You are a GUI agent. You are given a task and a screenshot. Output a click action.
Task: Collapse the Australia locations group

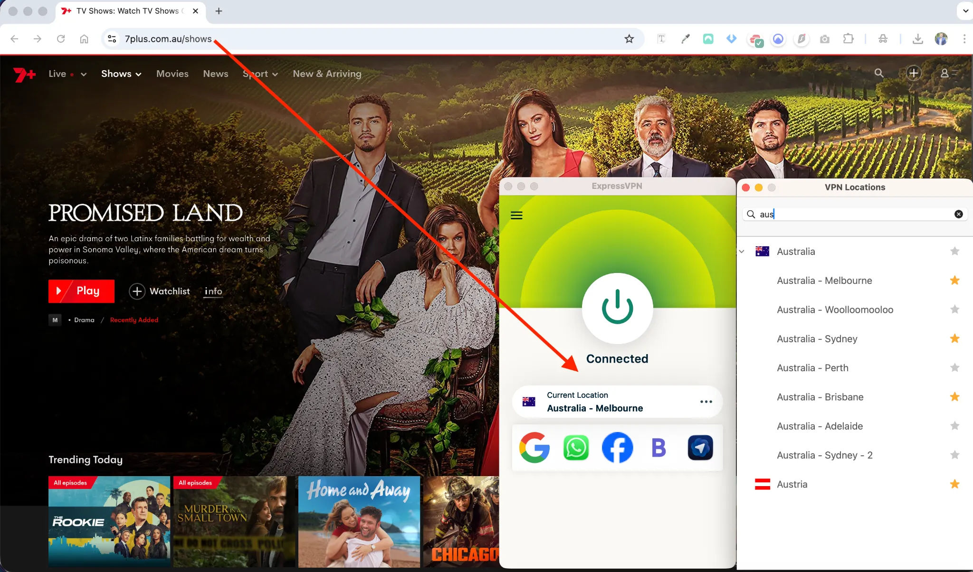click(742, 252)
